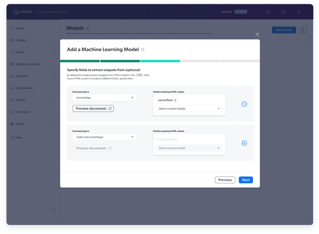The height and width of the screenshot is (234, 319).
Task: Click the remove row minus icon
Action: tap(244, 104)
